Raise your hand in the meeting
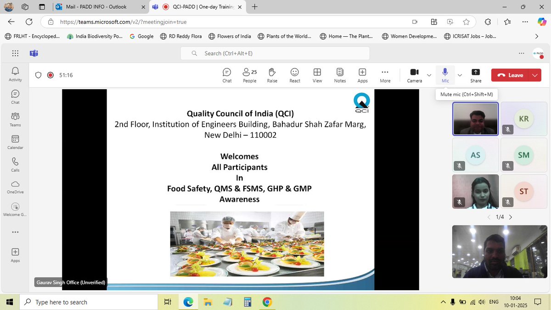The width and height of the screenshot is (551, 310). (272, 75)
